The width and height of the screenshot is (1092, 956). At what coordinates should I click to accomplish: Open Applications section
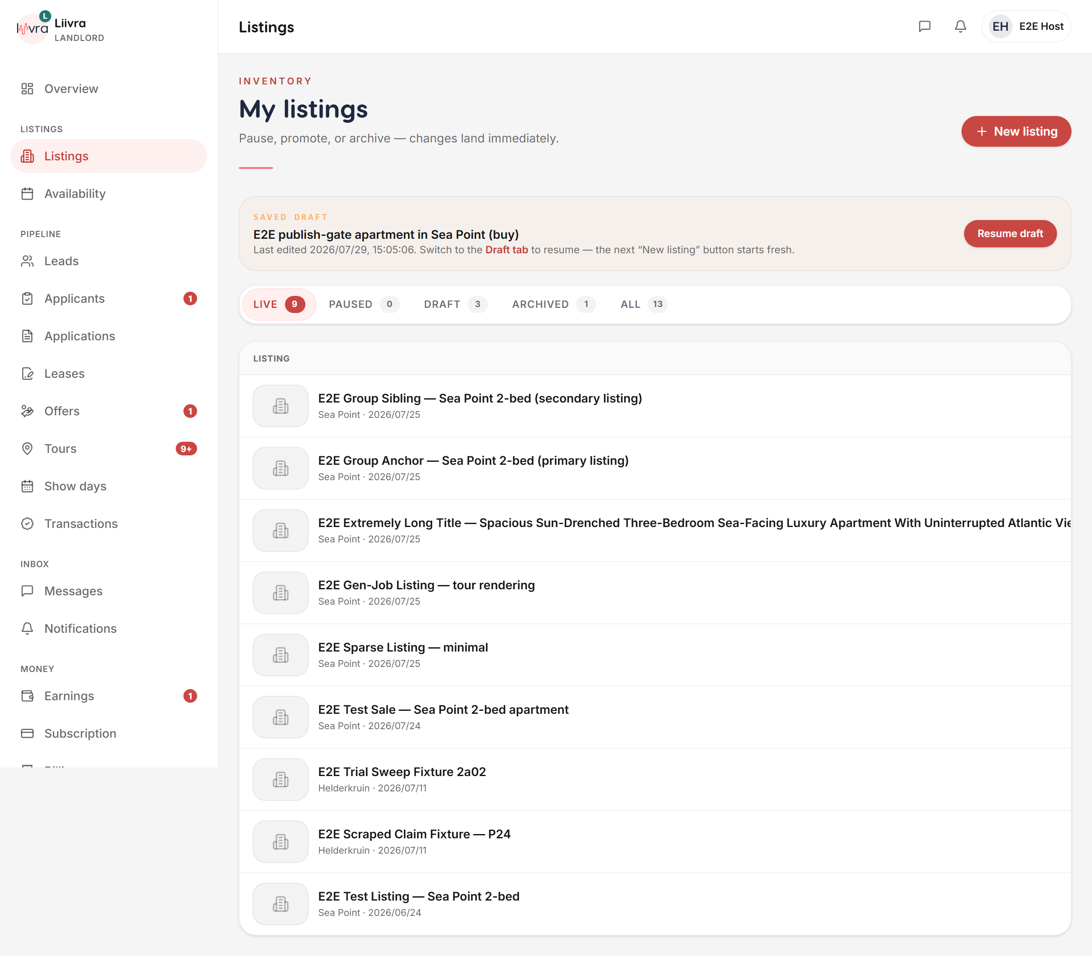108,336
